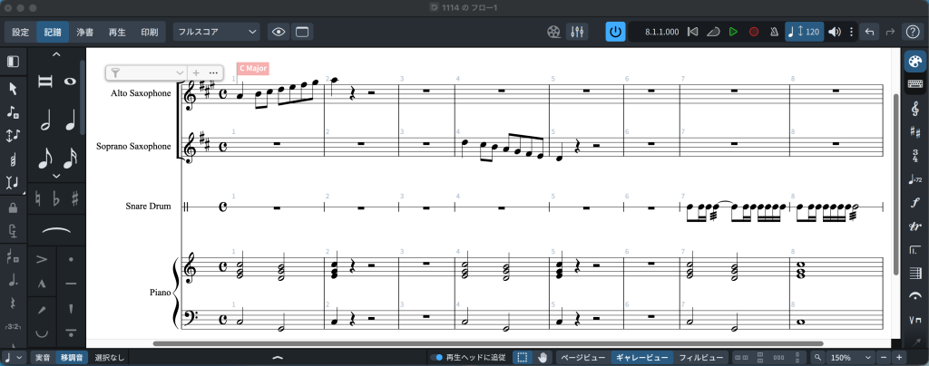Toggle the metronome click icon
929x366 pixels.
(x=774, y=32)
